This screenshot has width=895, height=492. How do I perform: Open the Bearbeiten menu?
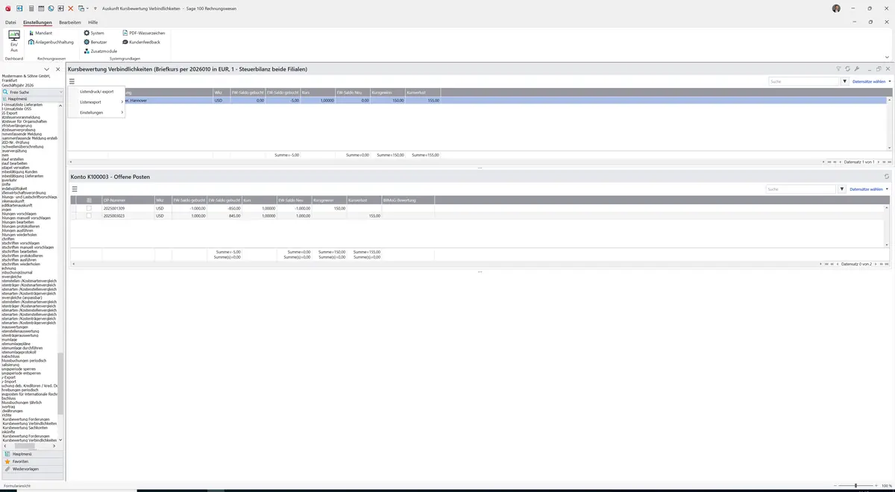pos(70,22)
